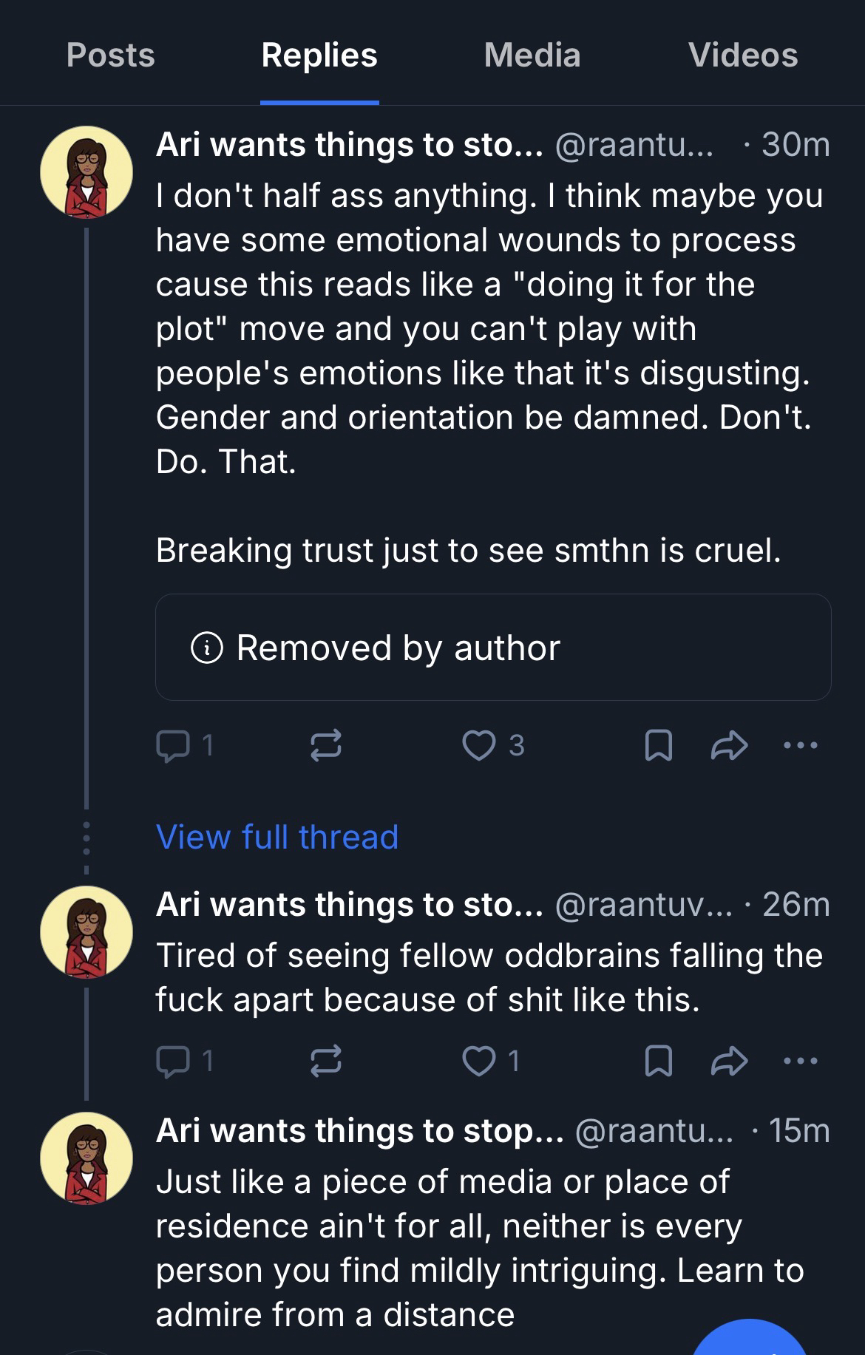The height and width of the screenshot is (1355, 865).
Task: Switch to the Media tab
Action: coord(532,55)
